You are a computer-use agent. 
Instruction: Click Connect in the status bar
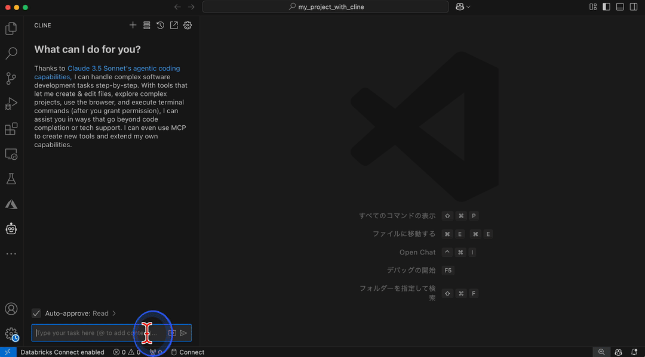pyautogui.click(x=188, y=352)
